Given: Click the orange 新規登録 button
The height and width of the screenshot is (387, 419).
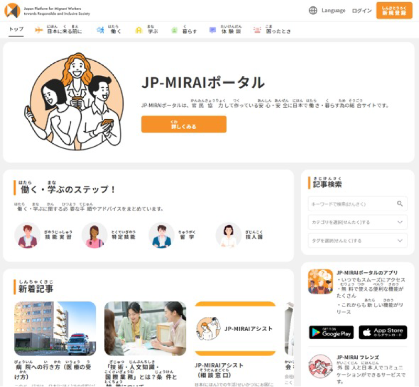Looking at the screenshot, I should [x=394, y=10].
